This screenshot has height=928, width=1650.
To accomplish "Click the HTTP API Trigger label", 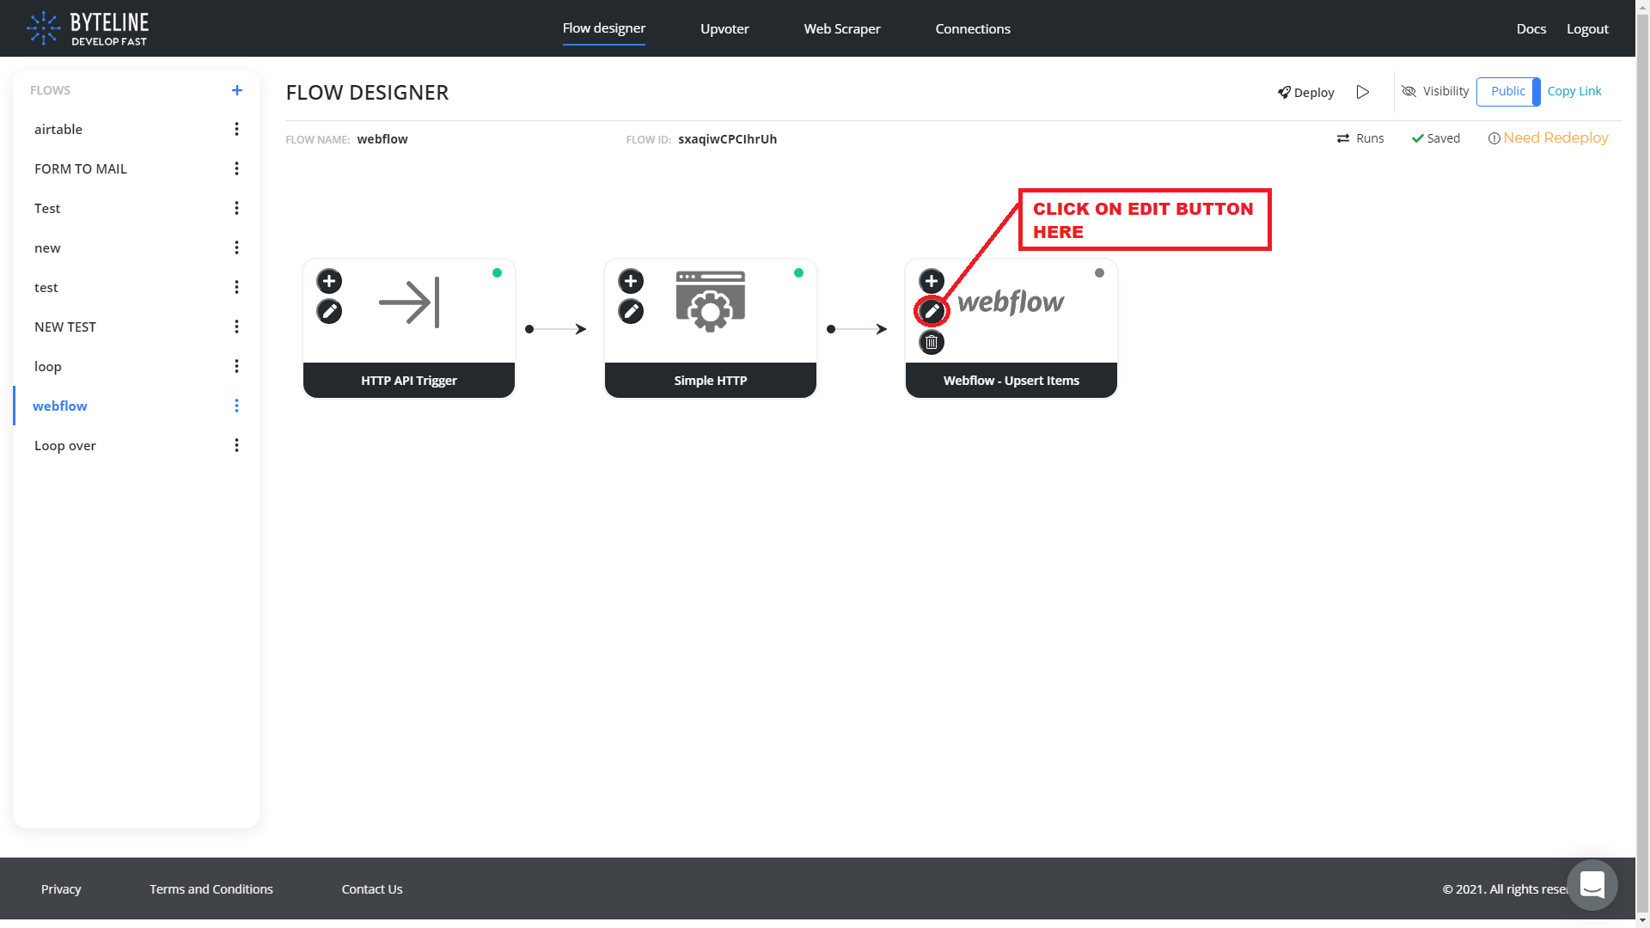I will (409, 380).
